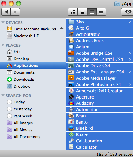Switch to list view
Image resolution: width=133 pixels, height=157 pixels.
(82, 12)
